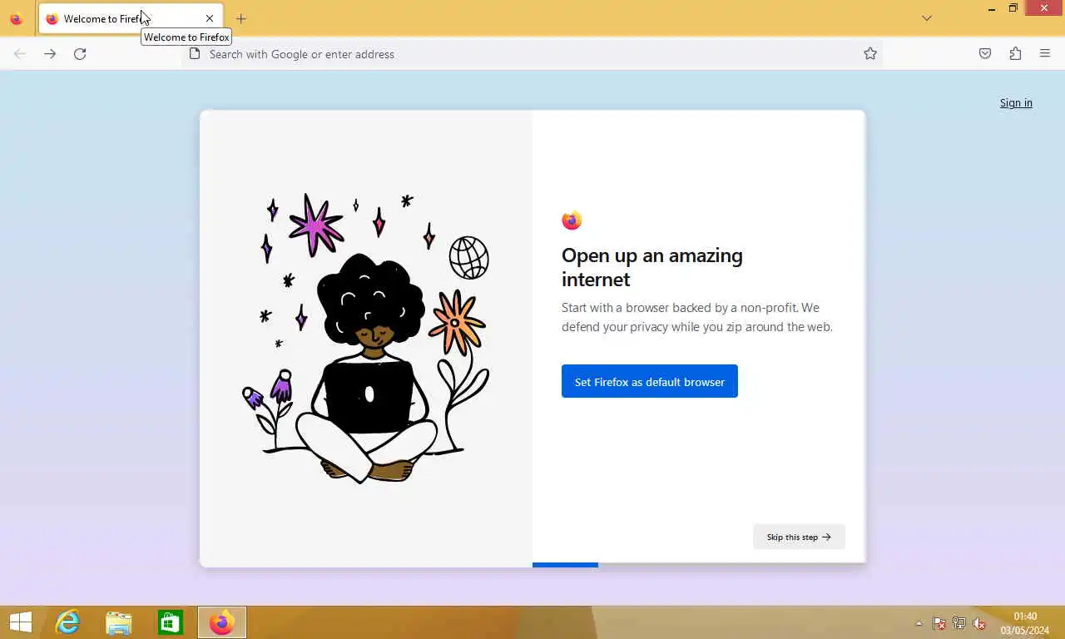
Task: Open the List all tabs dropdown arrow
Action: (x=927, y=18)
